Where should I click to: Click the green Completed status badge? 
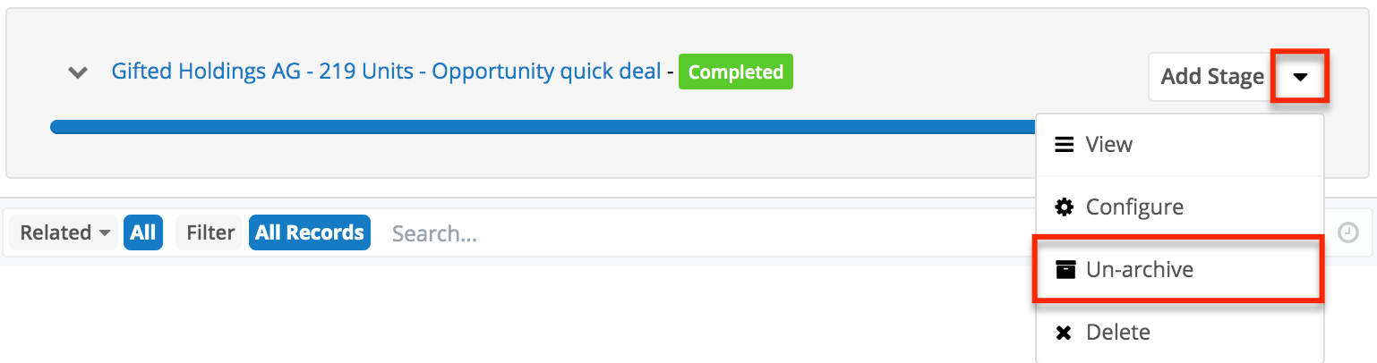735,72
